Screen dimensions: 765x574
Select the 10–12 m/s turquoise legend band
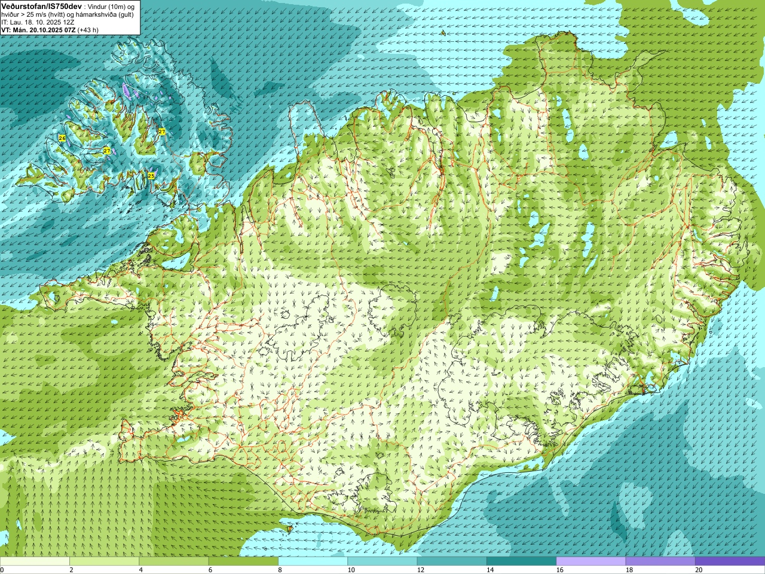(x=382, y=561)
